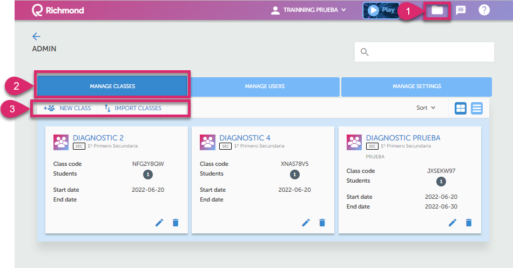Delete the DIAGNOSTIC 4 class
This screenshot has width=513, height=268.
tap(322, 223)
